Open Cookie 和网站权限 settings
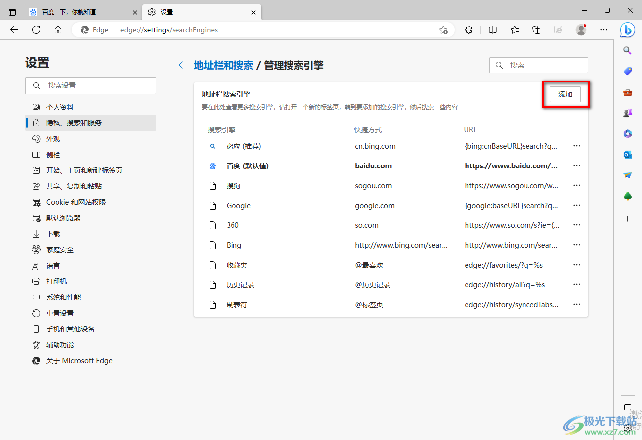This screenshot has height=440, width=642. (x=91, y=202)
